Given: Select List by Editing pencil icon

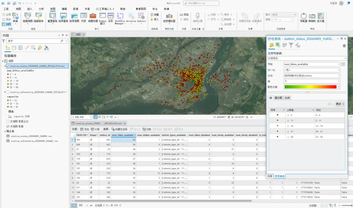Looking at the screenshot, I should pos(27,48).
